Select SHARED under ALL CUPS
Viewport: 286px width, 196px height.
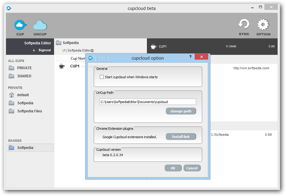[x=24, y=76]
